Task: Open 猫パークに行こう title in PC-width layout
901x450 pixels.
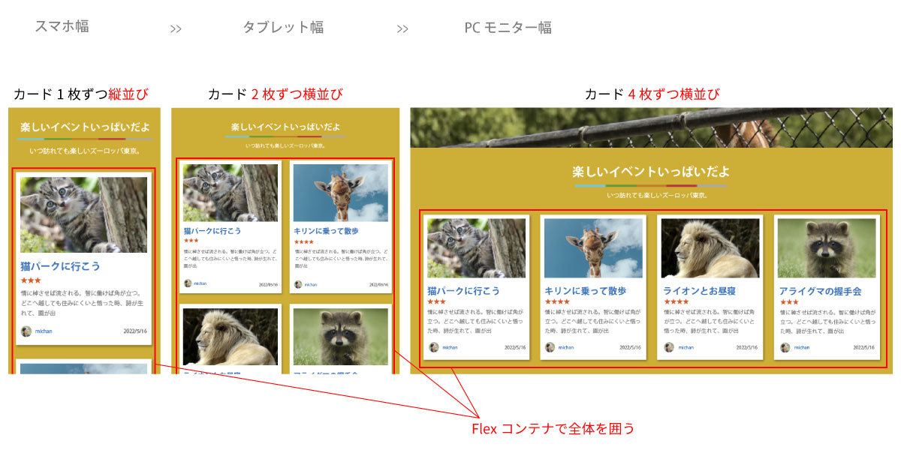Action: (x=464, y=290)
